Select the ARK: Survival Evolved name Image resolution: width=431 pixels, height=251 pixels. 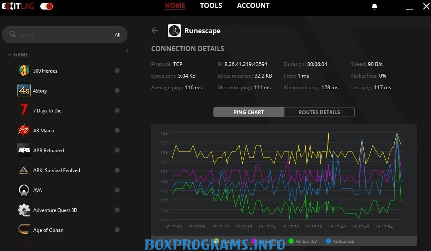56,170
